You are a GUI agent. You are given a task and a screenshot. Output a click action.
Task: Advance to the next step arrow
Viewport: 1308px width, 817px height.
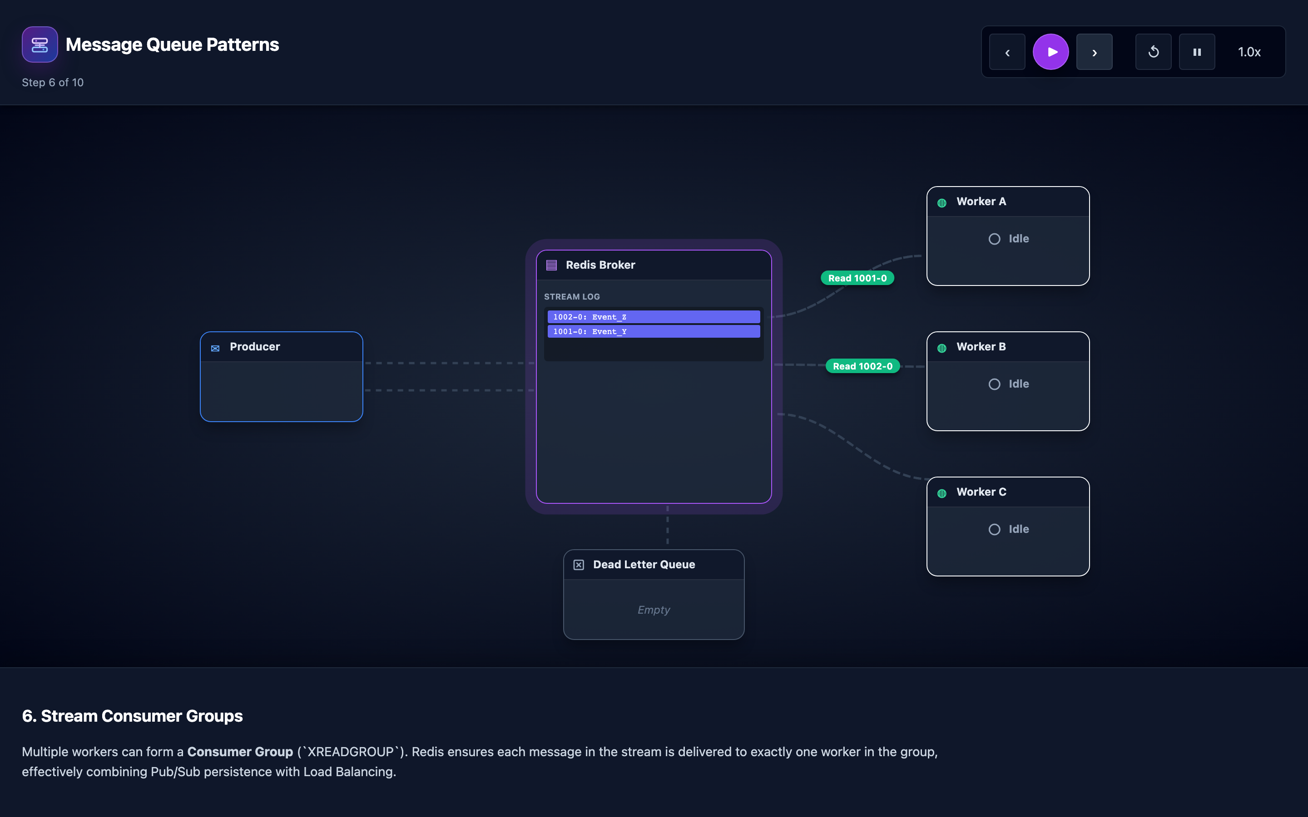coord(1094,52)
